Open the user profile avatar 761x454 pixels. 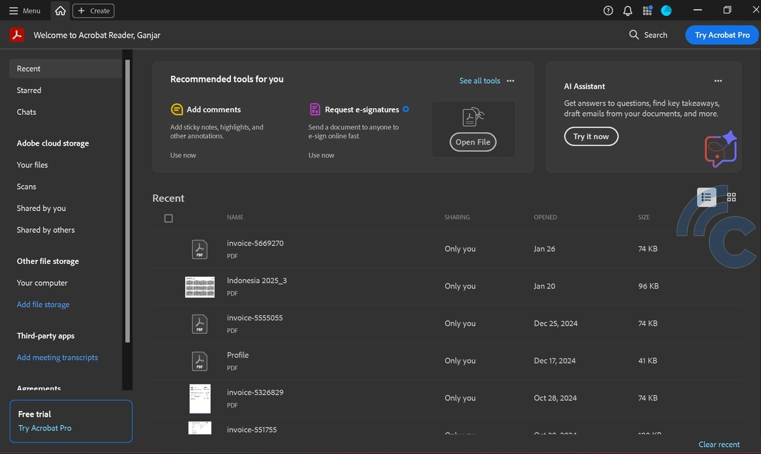click(666, 11)
